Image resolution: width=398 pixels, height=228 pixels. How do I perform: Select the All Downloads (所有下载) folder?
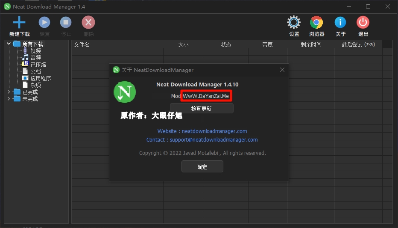[x=32, y=44]
